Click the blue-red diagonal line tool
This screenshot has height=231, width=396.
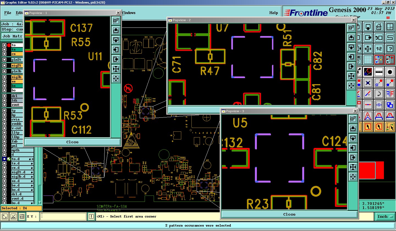tap(368, 94)
